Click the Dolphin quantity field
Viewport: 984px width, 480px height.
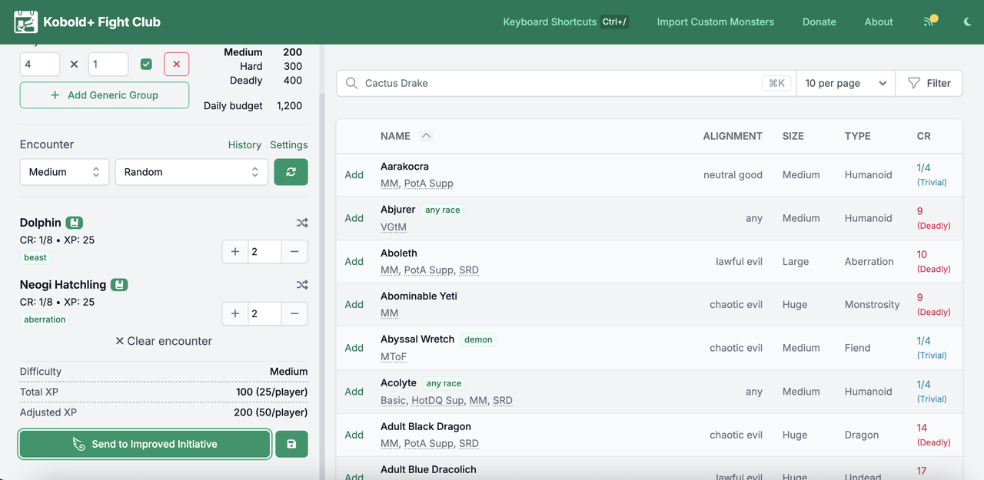click(x=264, y=251)
